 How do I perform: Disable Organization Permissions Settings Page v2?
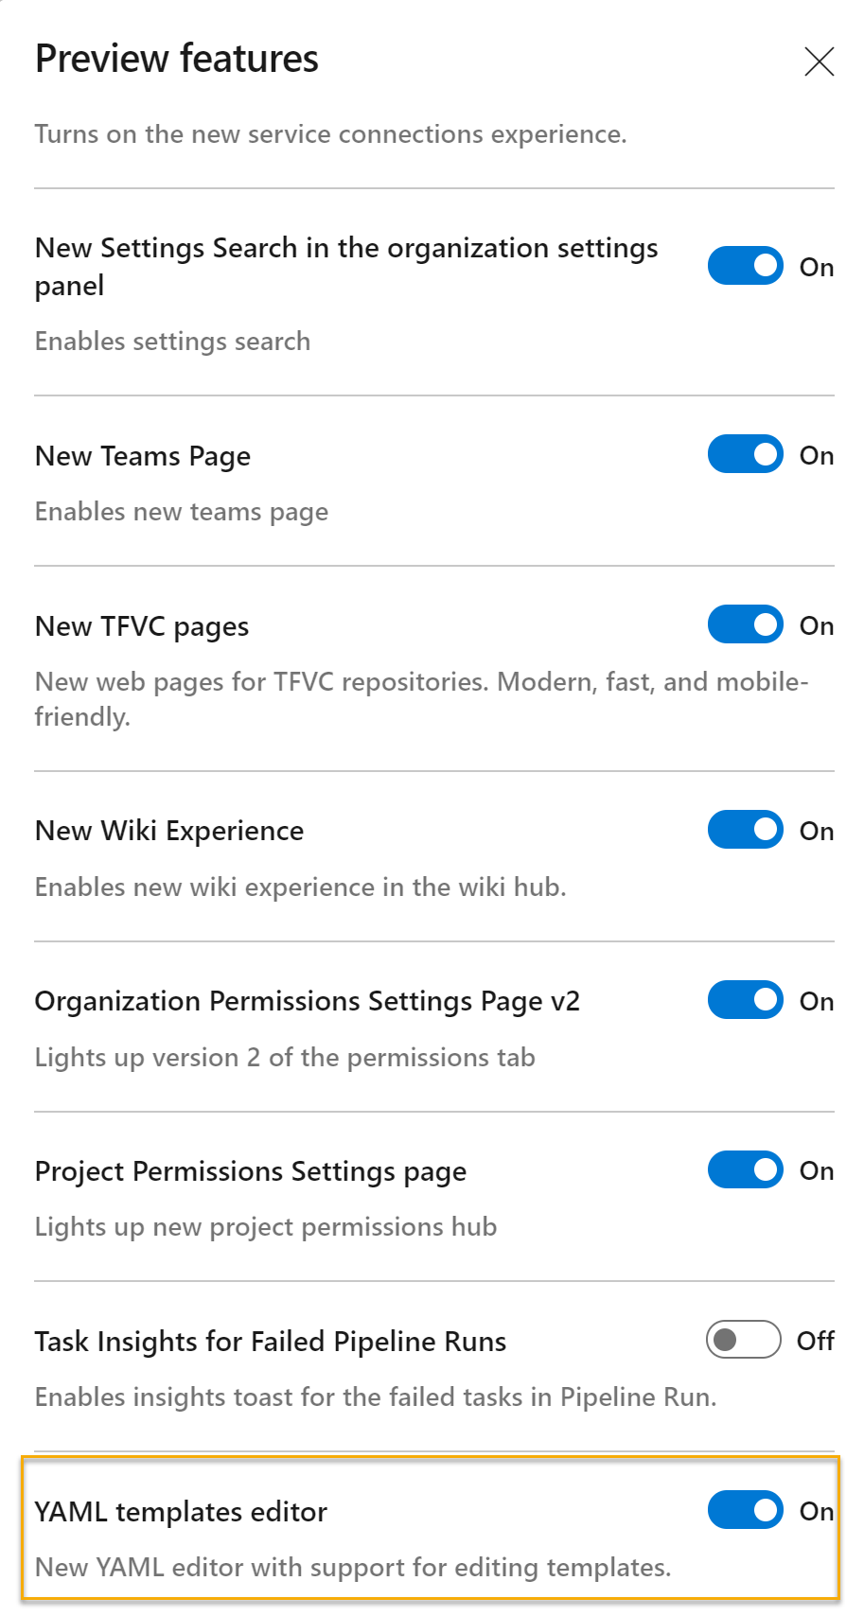pos(745,1000)
